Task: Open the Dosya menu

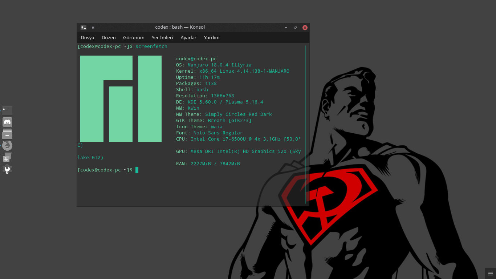Action: tap(88, 37)
